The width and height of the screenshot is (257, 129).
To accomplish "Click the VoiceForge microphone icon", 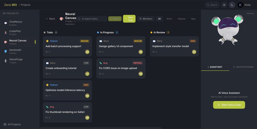I will click(5, 61).
